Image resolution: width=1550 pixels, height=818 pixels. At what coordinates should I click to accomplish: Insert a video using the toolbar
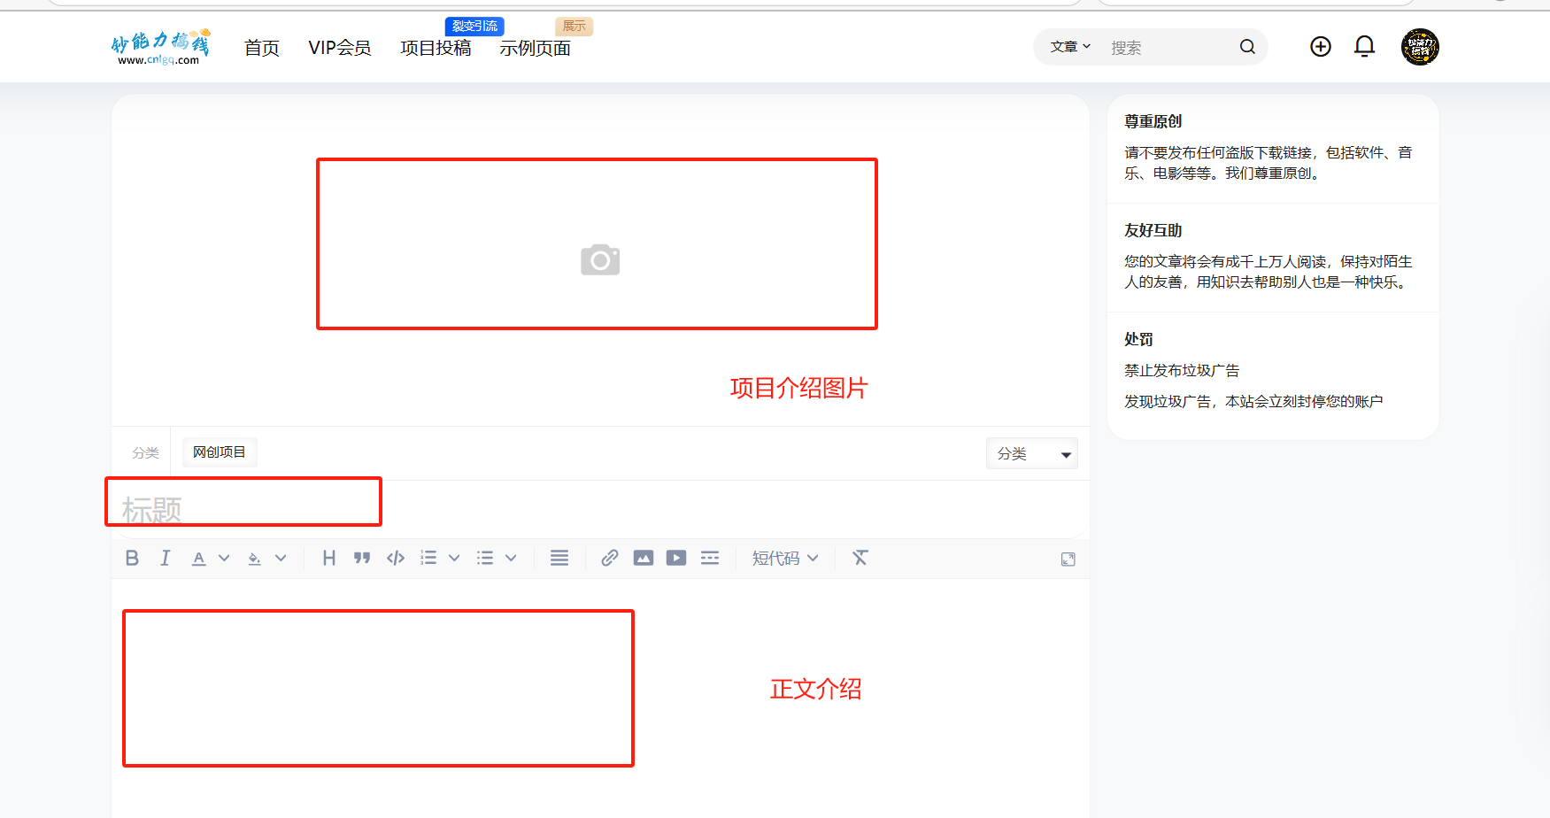point(676,558)
